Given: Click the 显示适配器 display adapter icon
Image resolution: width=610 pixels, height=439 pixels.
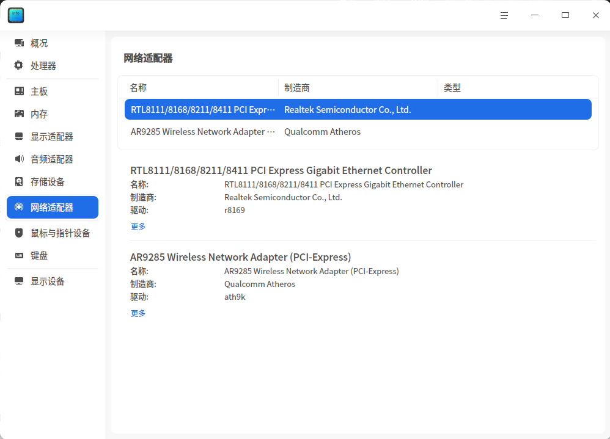Looking at the screenshot, I should (19, 136).
